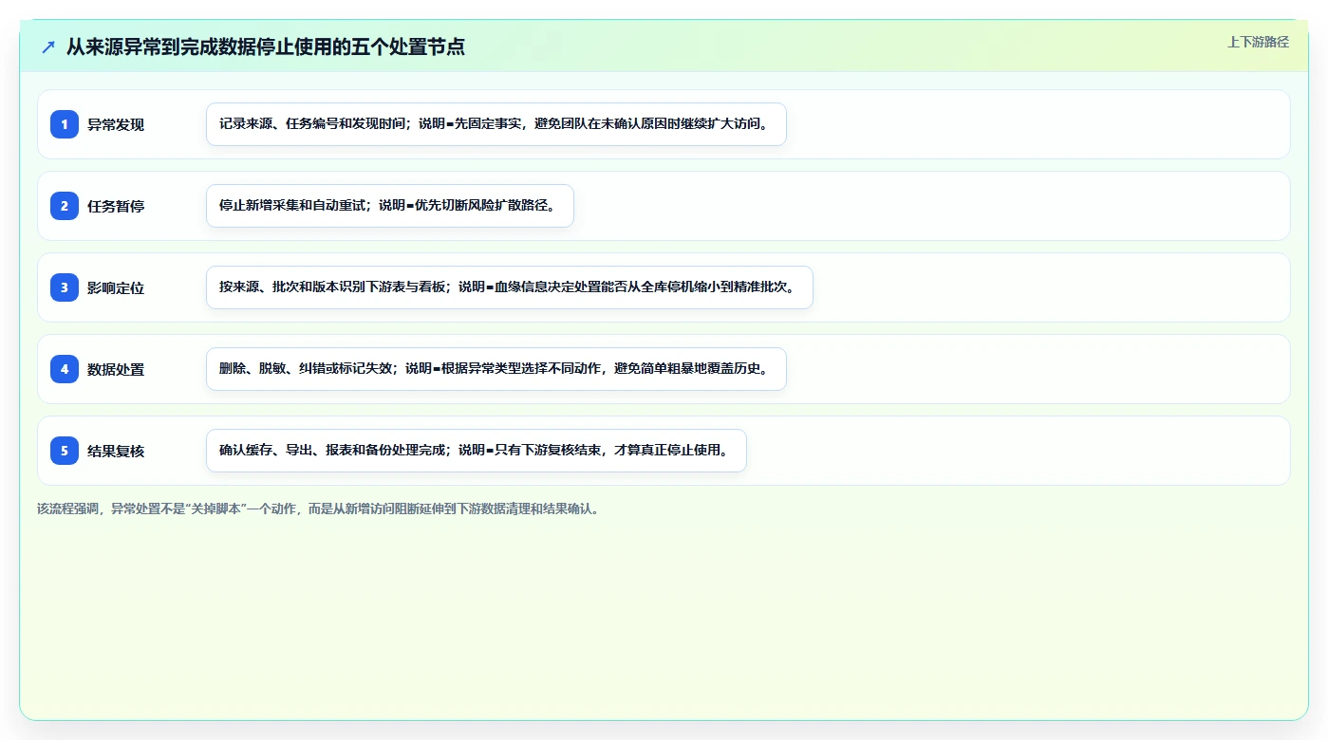Open the description box starting 确认缓存、导出
The height and width of the screenshot is (740, 1328).
(x=477, y=451)
